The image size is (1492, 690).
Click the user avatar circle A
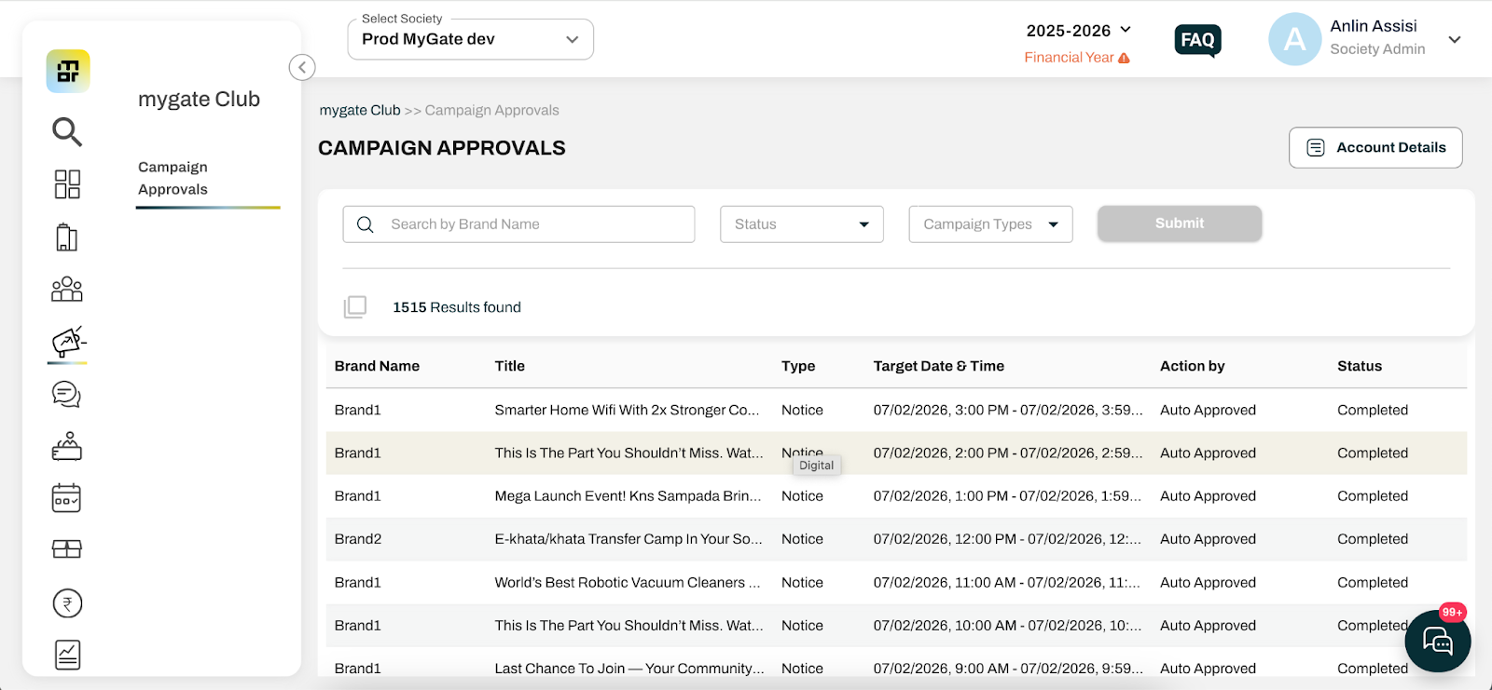tap(1295, 39)
